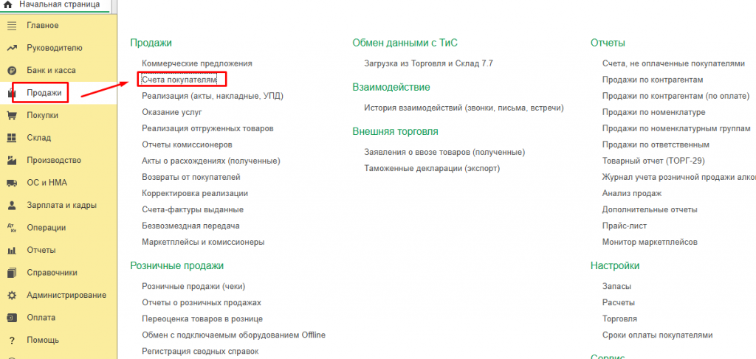Viewport: 756px width, 359px height.
Task: Open Корректировка реализации
Action: pos(195,193)
